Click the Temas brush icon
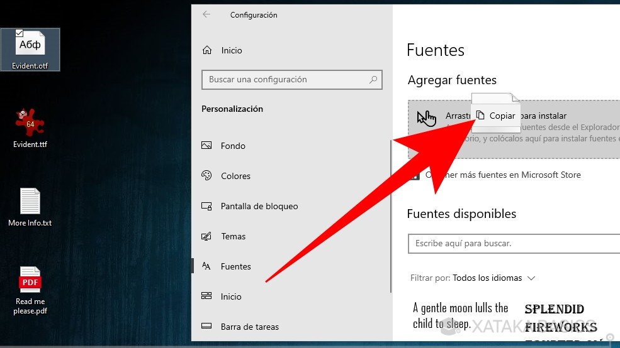620x348 pixels. point(206,236)
